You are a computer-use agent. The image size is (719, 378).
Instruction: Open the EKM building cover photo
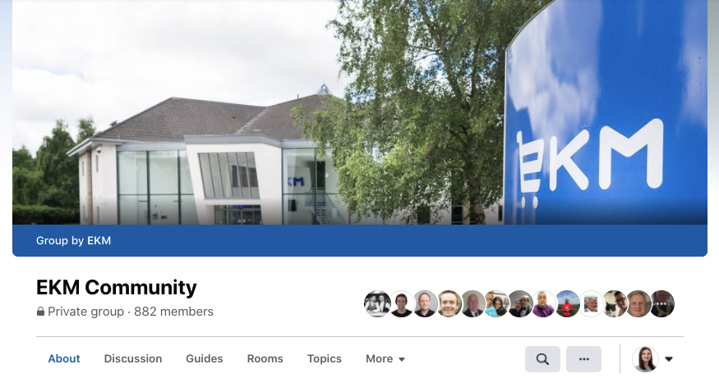[360, 112]
